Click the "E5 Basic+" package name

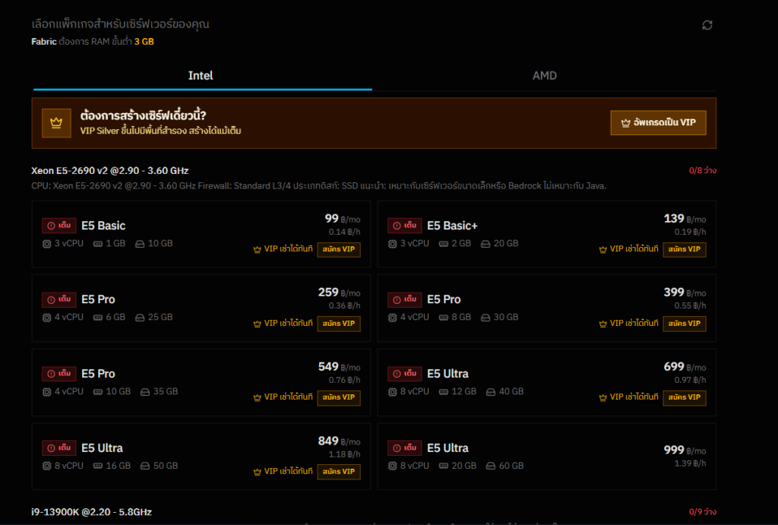[452, 226]
